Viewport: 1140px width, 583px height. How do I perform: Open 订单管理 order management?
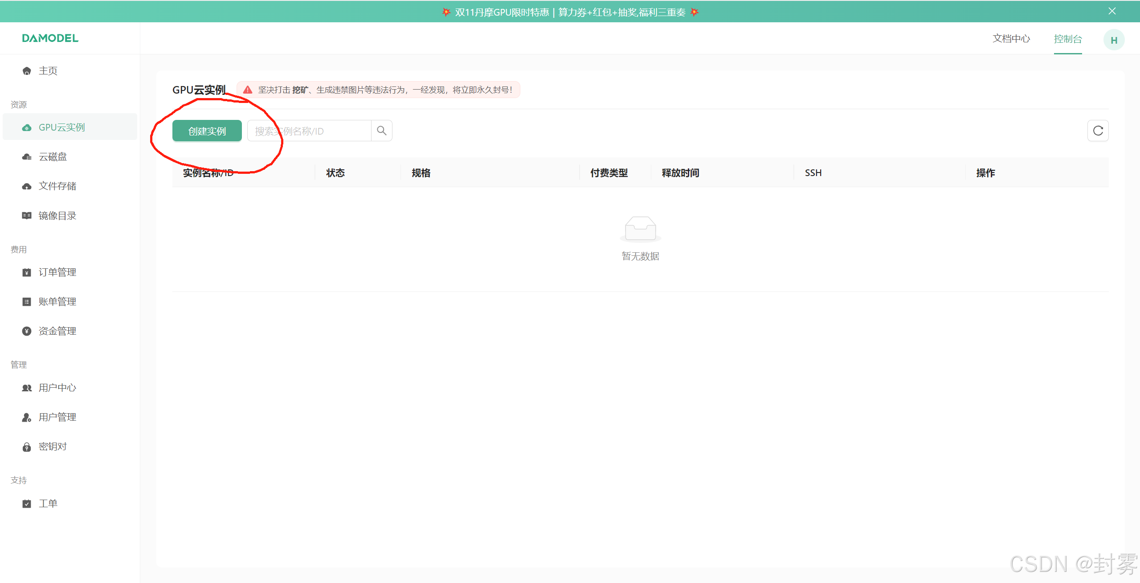57,272
